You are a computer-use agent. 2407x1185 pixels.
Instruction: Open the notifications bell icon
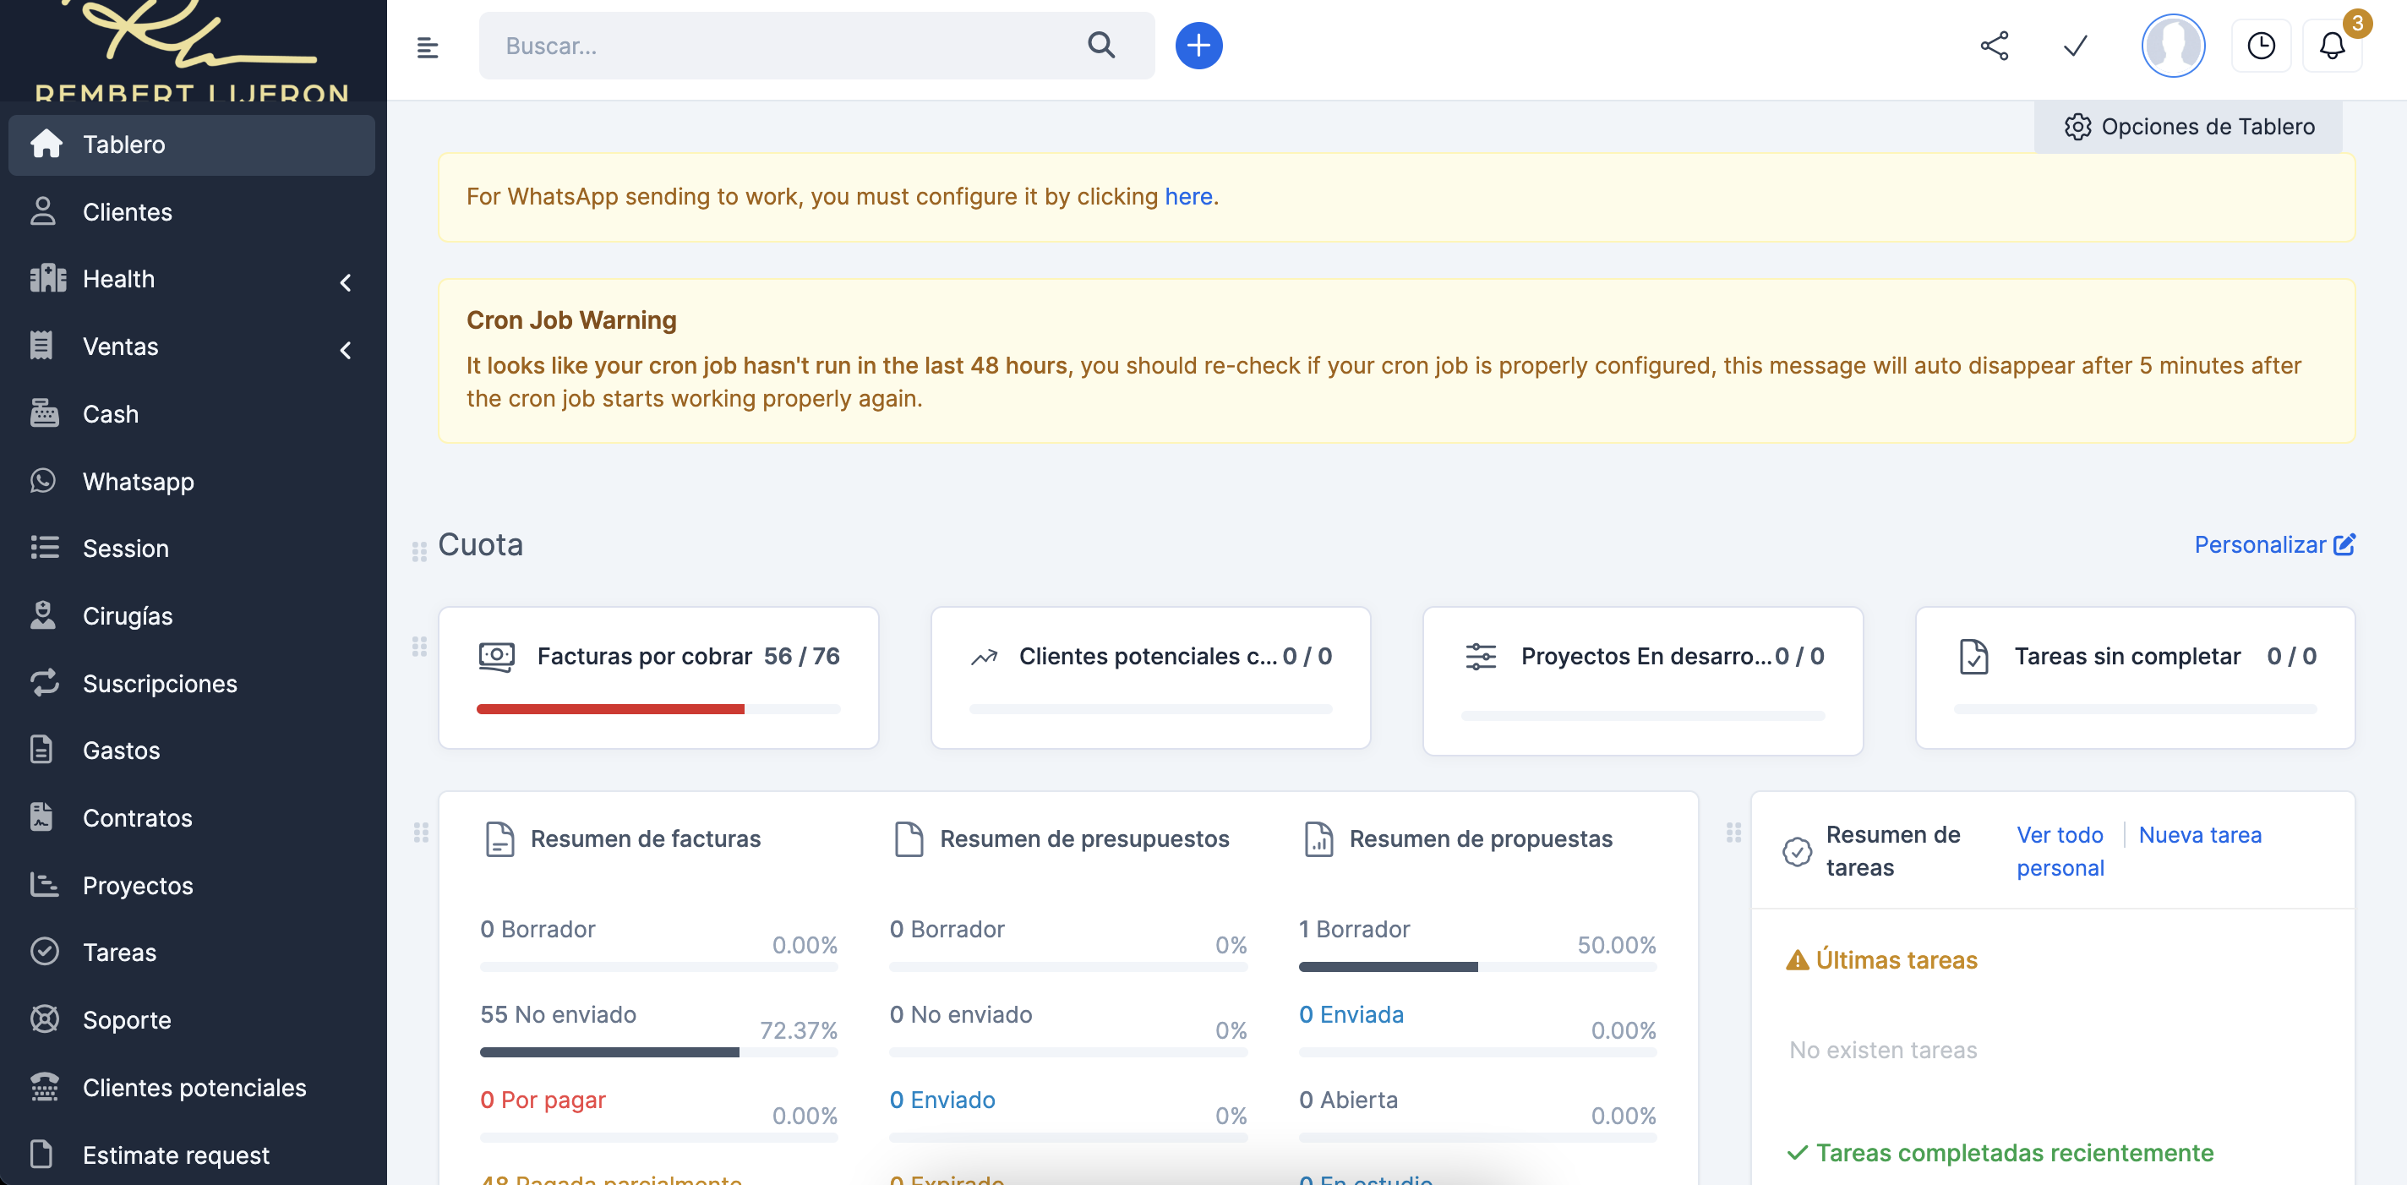[2333, 46]
